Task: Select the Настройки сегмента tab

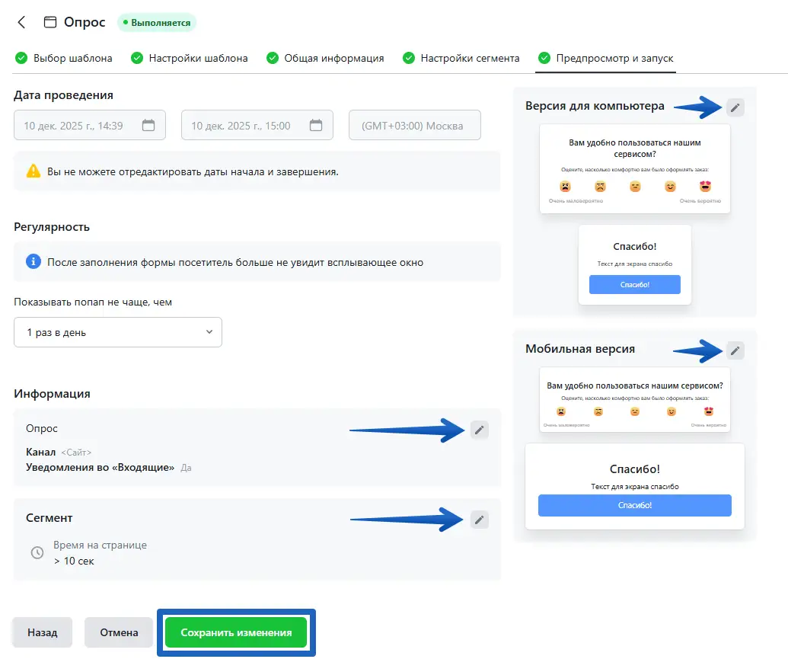Action: 461,58
